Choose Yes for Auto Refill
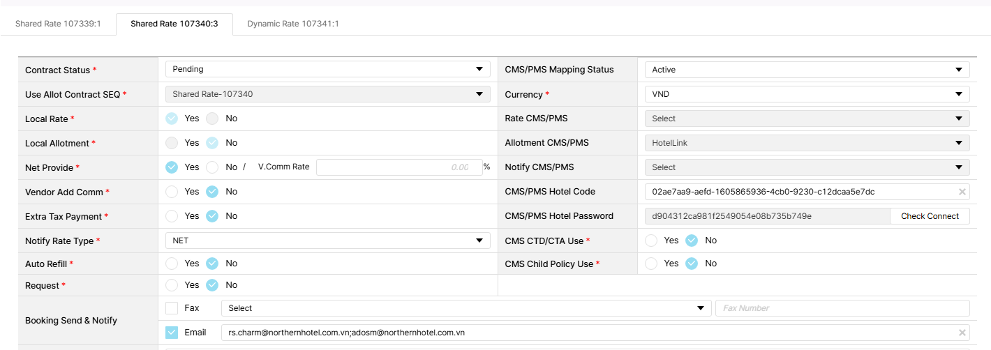This screenshot has height=350, width=991. 172,264
